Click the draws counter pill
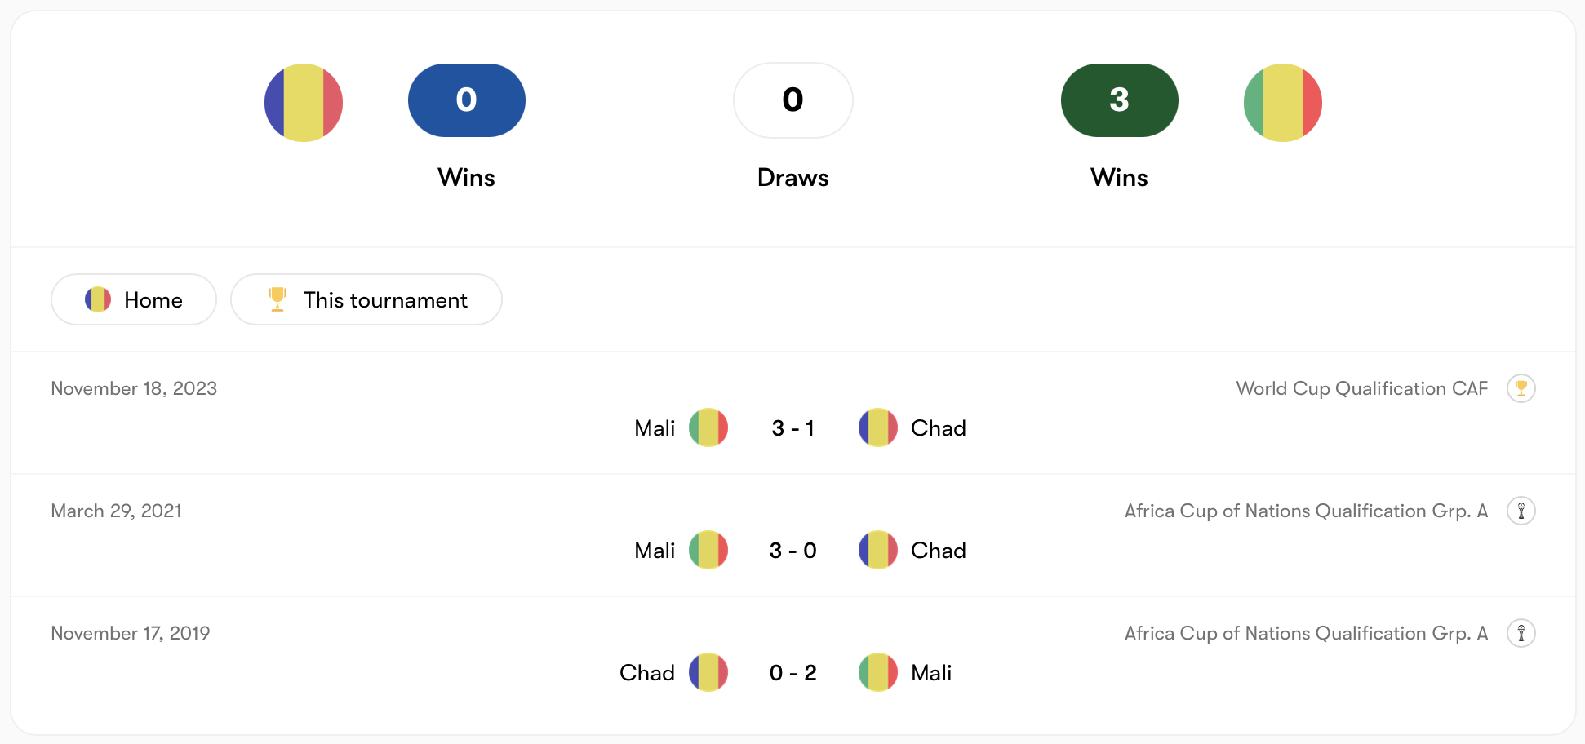Image resolution: width=1585 pixels, height=744 pixels. 792,100
